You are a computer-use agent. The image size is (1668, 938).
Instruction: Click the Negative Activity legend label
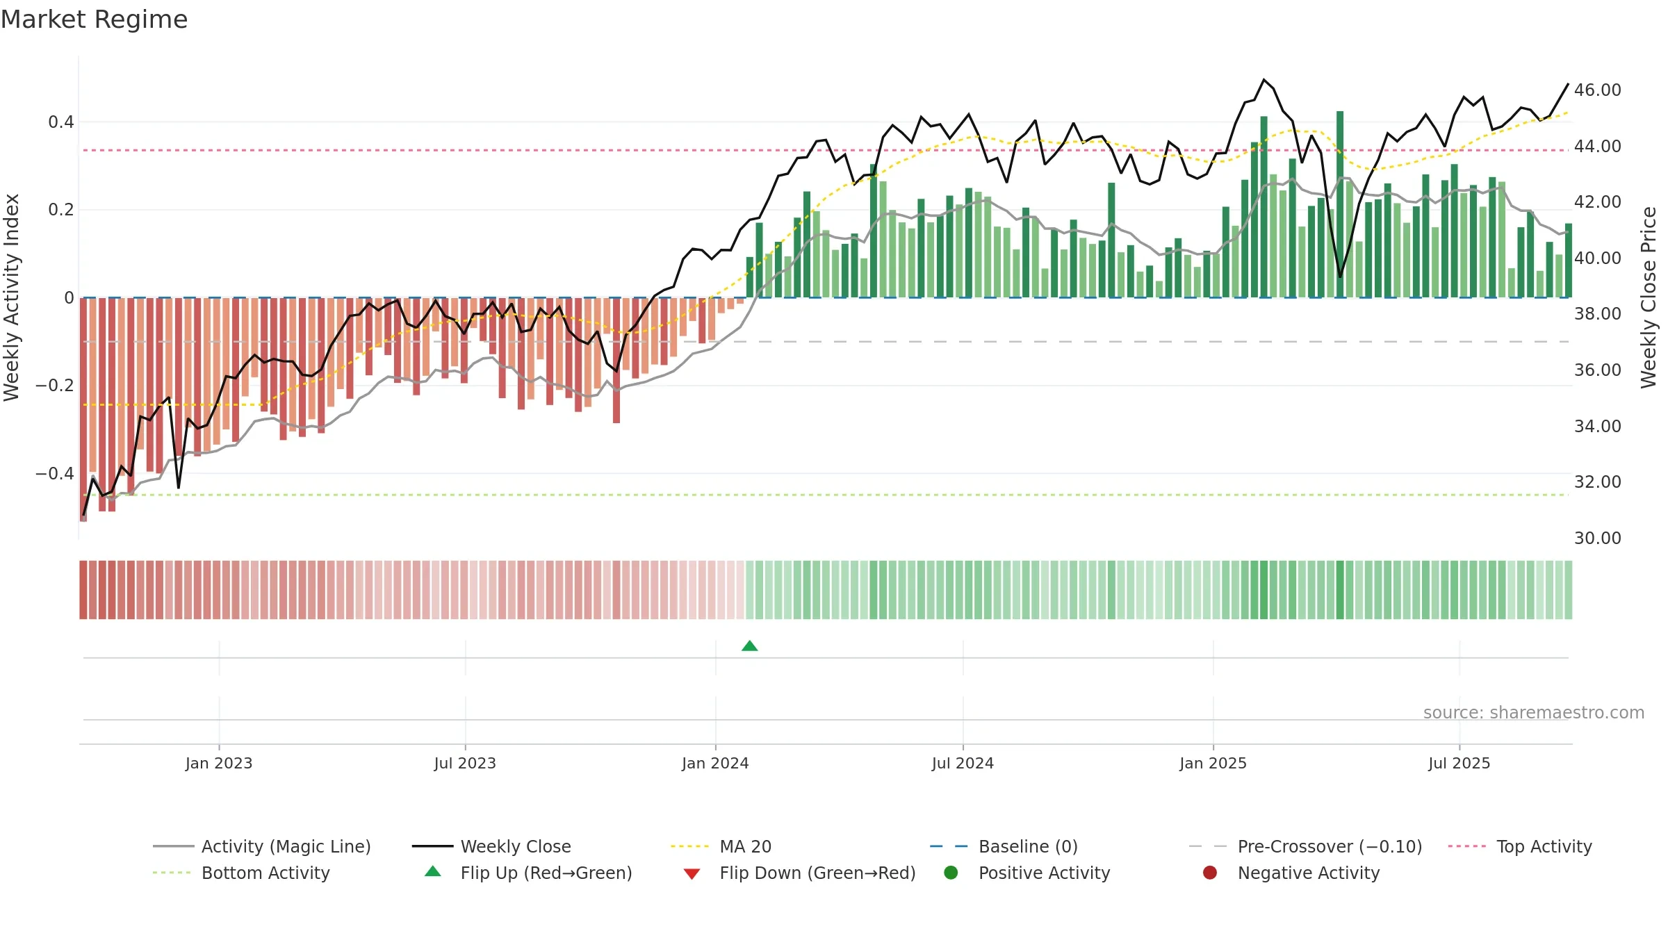click(x=1309, y=873)
